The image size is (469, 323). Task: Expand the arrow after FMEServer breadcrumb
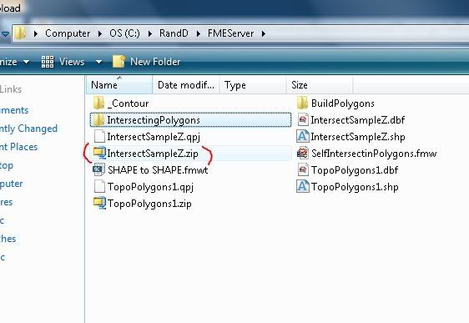[263, 33]
